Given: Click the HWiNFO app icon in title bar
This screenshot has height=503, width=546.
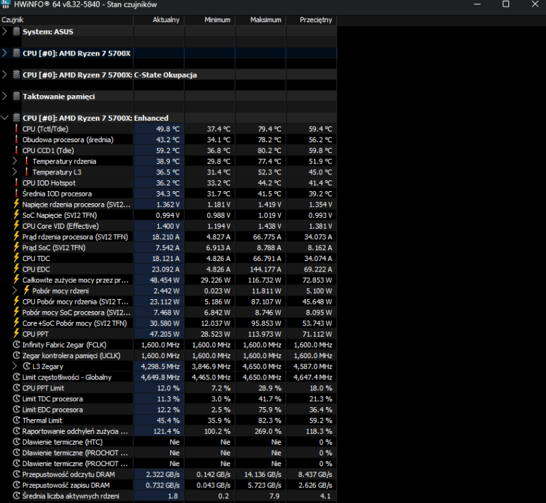Looking at the screenshot, I should pos(5,4).
